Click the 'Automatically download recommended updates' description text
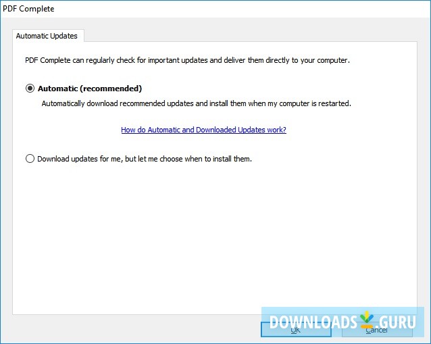 point(197,103)
